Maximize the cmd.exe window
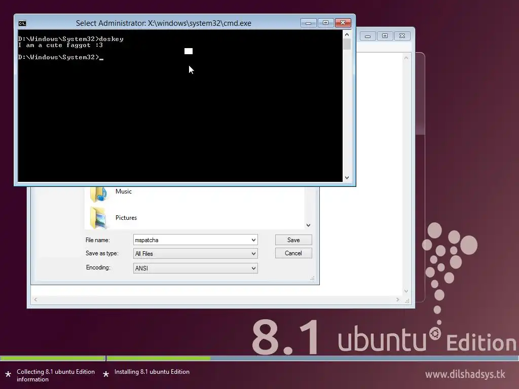Viewport: 519px width, 389px height. pos(325,23)
